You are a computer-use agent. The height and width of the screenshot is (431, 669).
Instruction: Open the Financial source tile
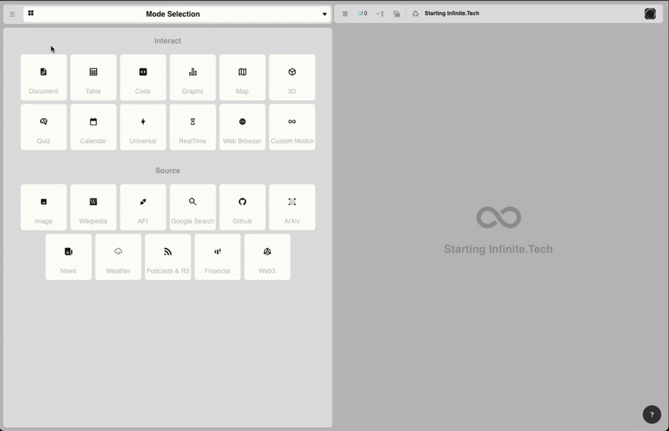coord(217,257)
